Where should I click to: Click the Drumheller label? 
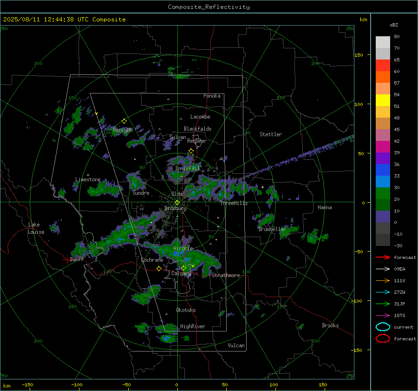[272, 229]
